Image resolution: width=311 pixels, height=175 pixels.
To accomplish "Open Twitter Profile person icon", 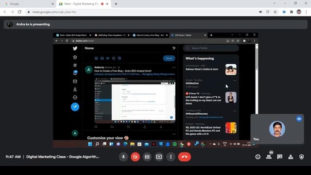I will pyautogui.click(x=75, y=89).
